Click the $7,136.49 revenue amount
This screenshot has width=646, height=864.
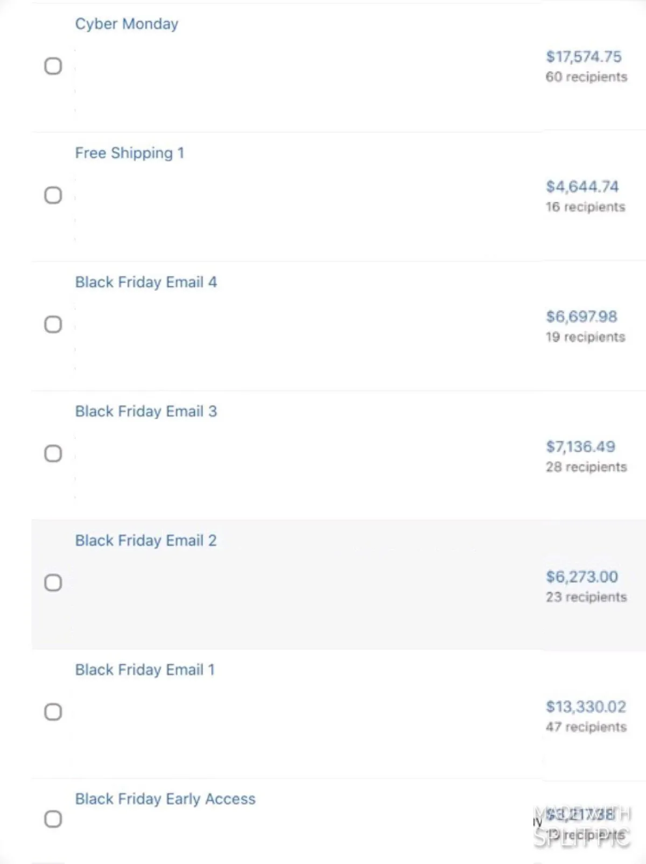pos(580,447)
